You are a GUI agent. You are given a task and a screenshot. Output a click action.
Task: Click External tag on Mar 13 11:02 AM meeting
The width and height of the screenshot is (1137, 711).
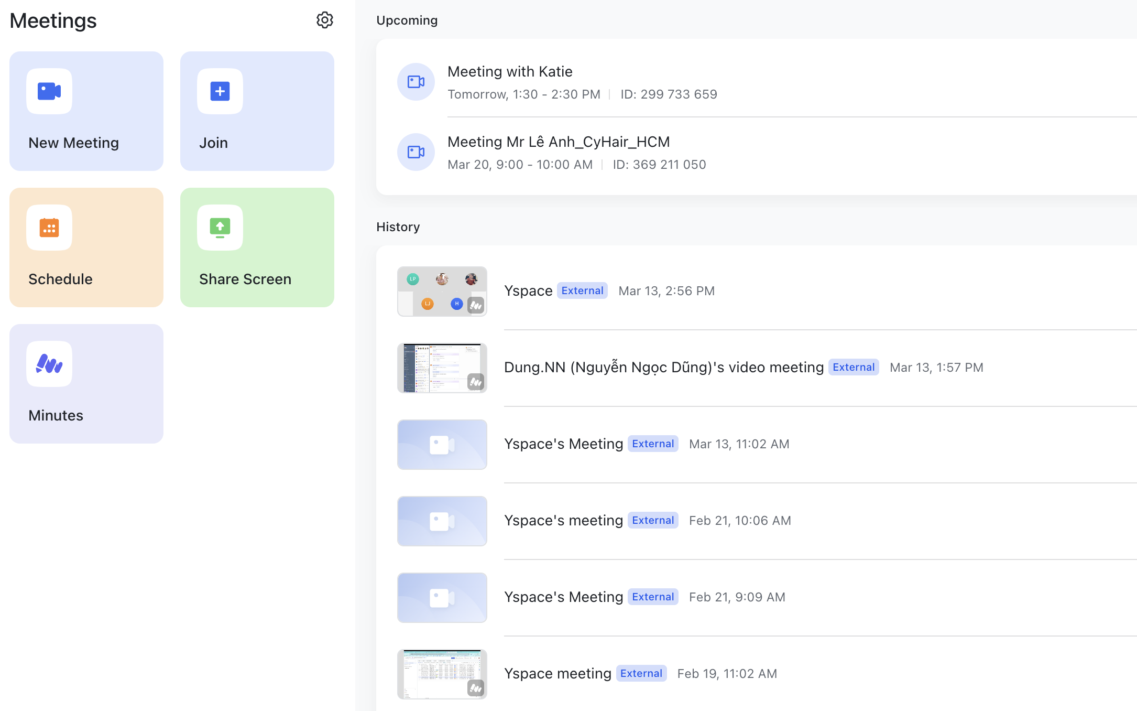click(653, 444)
